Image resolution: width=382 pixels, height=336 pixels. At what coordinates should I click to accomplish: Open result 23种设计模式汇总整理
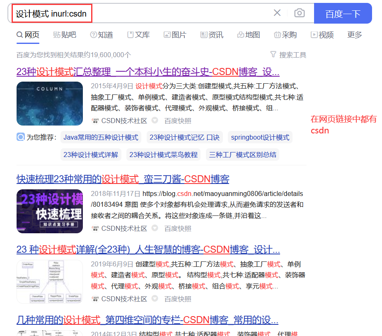(x=148, y=72)
